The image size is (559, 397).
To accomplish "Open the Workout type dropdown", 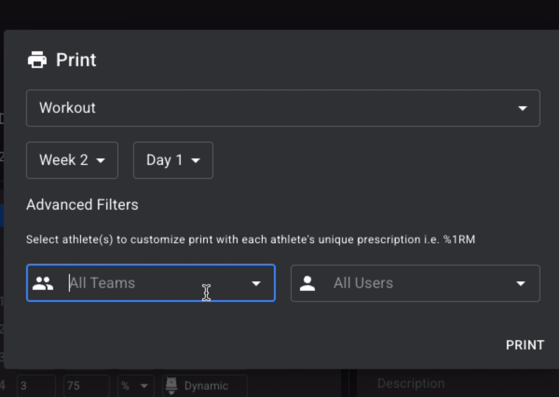I will [x=283, y=108].
